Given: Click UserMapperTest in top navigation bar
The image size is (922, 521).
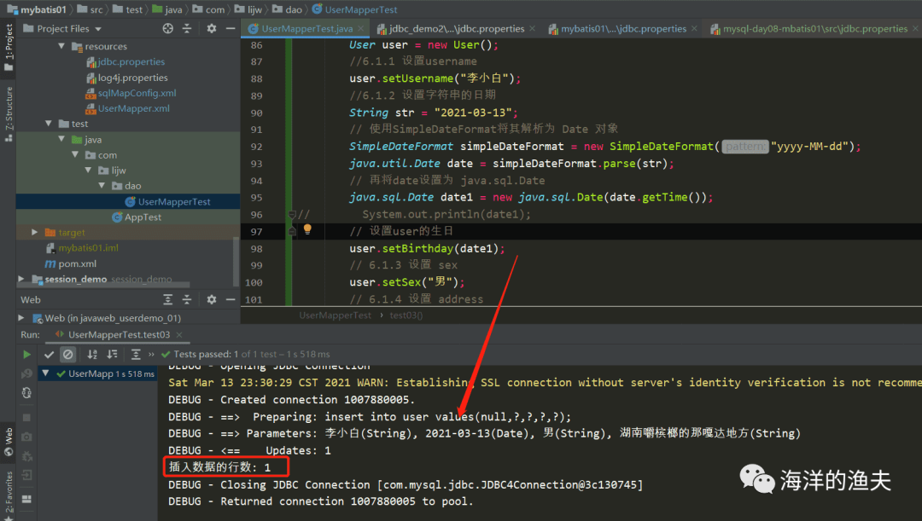Looking at the screenshot, I should (354, 9).
